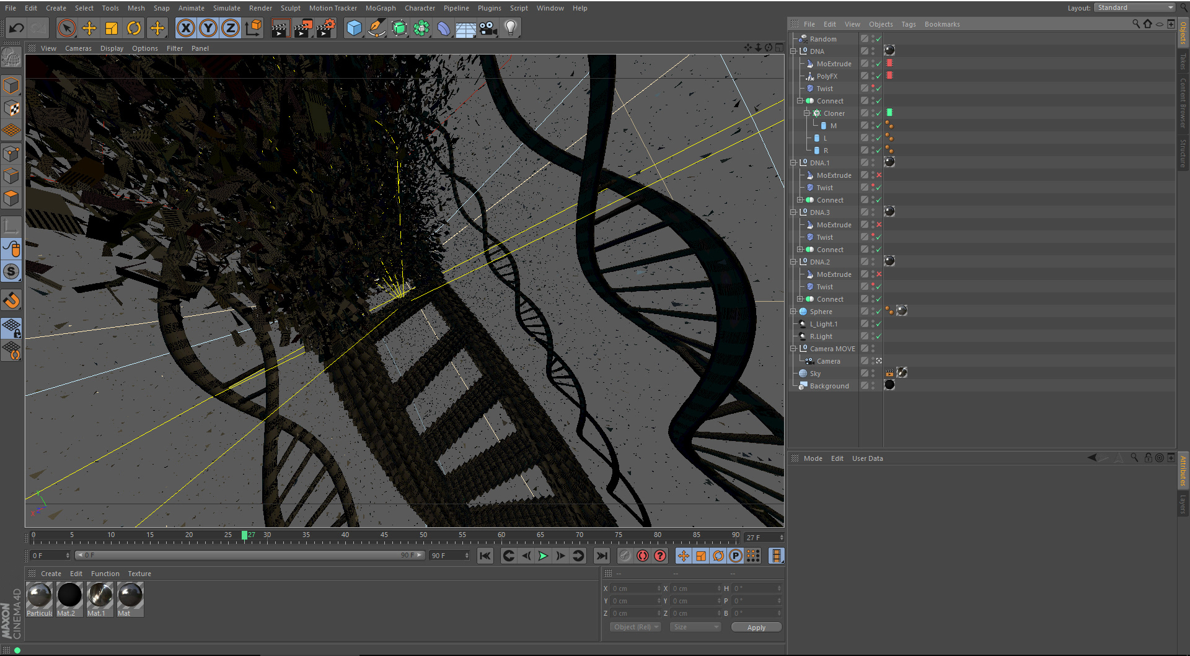This screenshot has width=1190, height=656.
Task: Click the Apply button in coordinates panel
Action: coord(756,627)
